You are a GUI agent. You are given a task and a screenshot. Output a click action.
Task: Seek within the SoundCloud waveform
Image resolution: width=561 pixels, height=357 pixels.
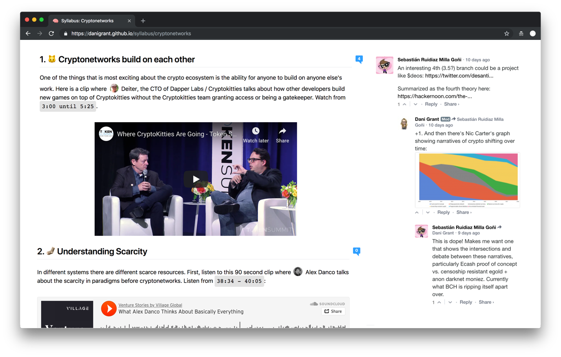pos(223,325)
